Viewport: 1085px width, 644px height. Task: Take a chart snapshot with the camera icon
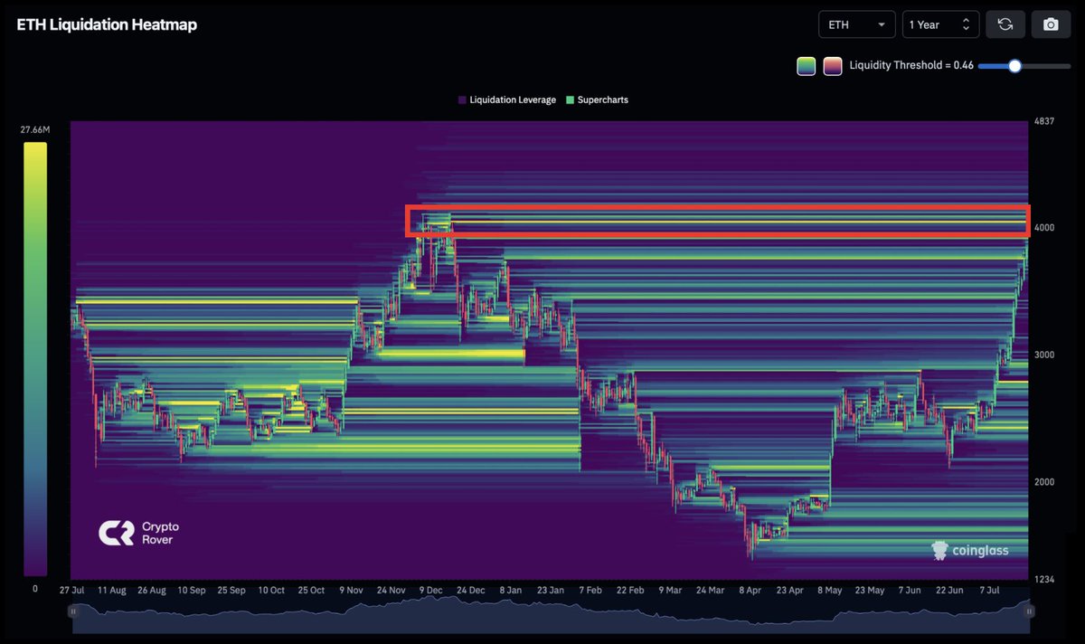[1050, 24]
